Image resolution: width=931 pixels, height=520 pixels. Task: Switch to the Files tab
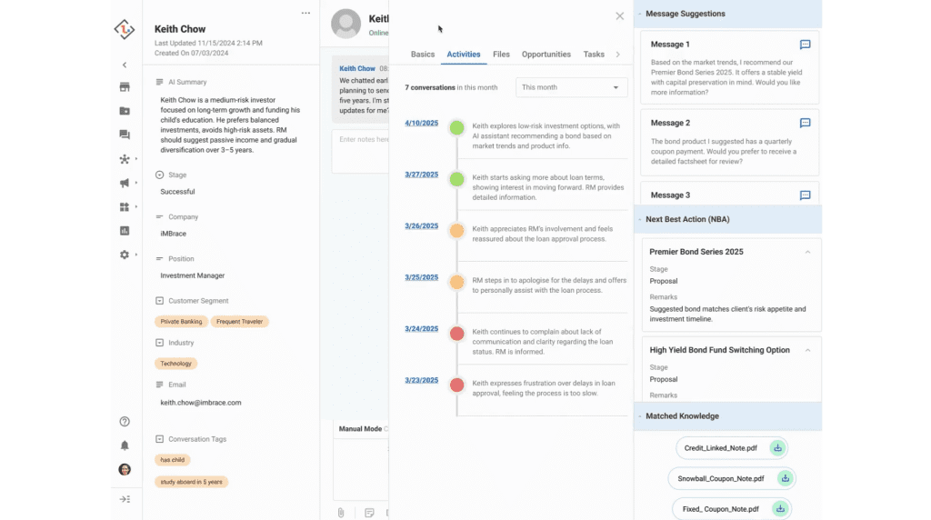pos(501,55)
